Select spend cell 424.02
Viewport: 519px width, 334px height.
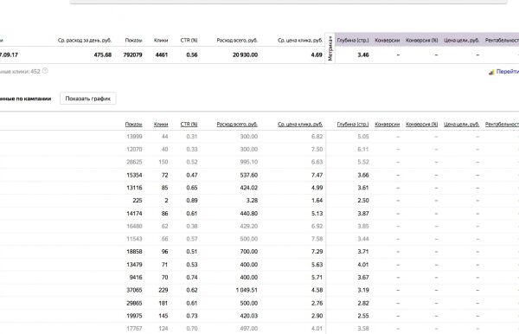click(249, 188)
